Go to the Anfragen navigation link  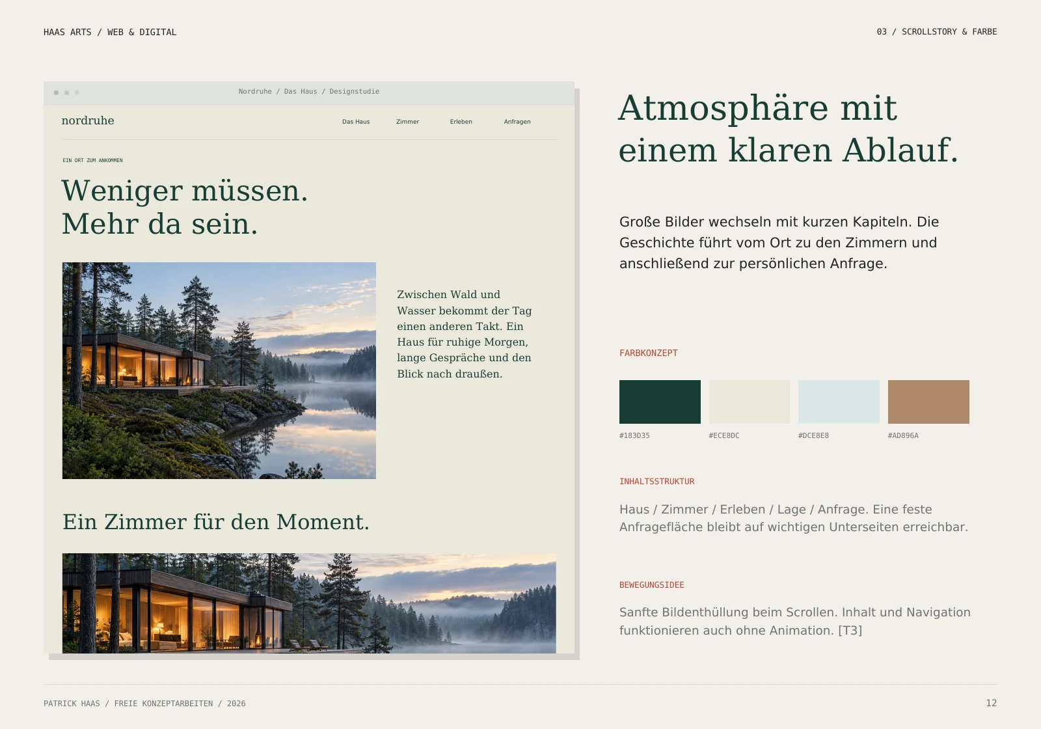tap(517, 122)
